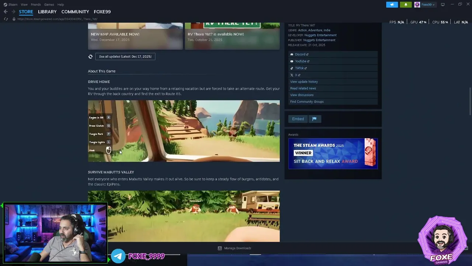
Task: Click the Foxe99 profile avatar
Action: 417,4
